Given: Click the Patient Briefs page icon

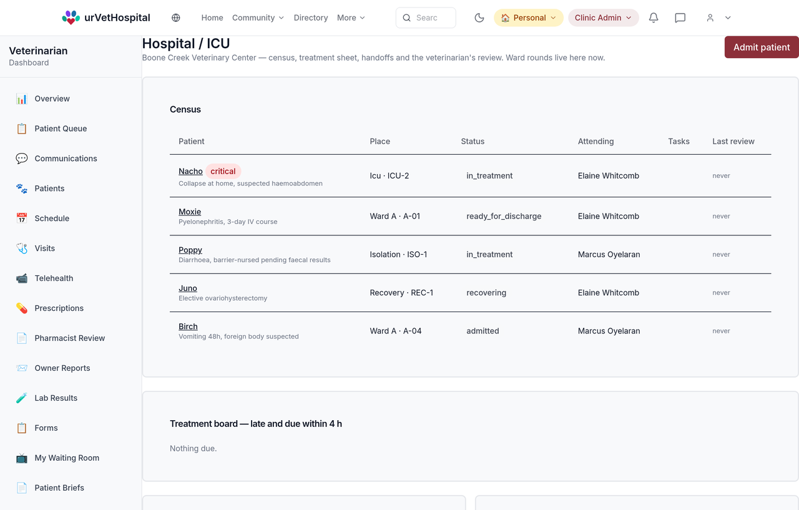Looking at the screenshot, I should 22,488.
